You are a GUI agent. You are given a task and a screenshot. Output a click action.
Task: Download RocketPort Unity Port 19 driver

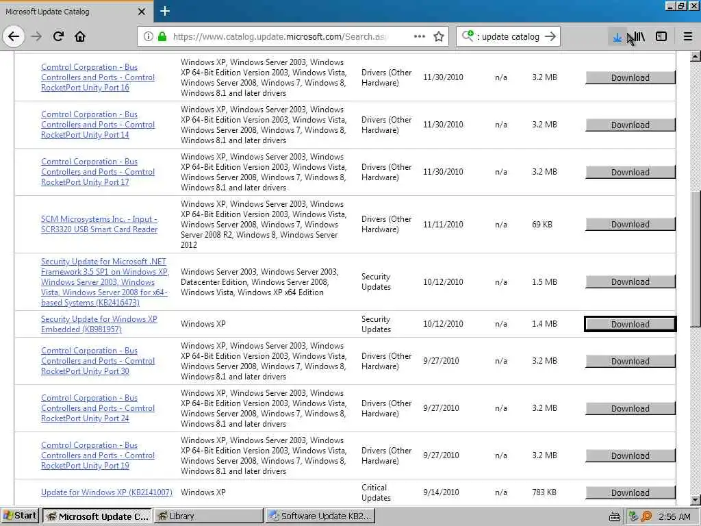coord(630,455)
